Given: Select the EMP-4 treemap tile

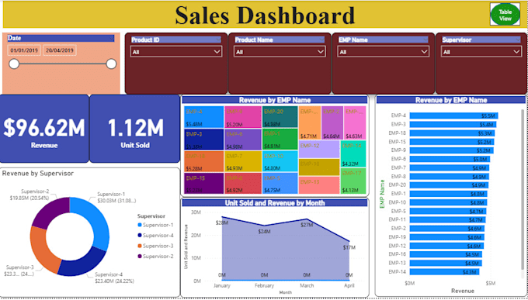Looking at the screenshot, I should click(203, 117).
